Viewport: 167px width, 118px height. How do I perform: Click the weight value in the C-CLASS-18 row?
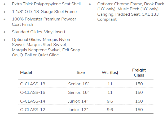click(x=110, y=84)
